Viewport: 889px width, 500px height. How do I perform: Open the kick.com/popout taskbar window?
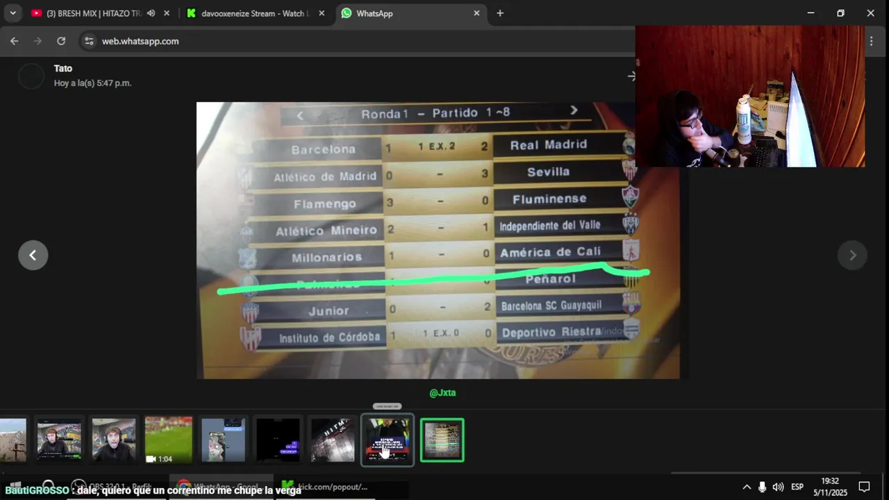[x=325, y=487]
